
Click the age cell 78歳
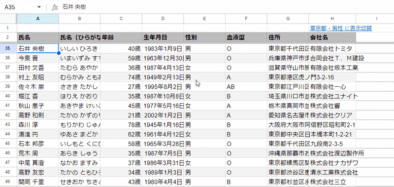[121, 125]
